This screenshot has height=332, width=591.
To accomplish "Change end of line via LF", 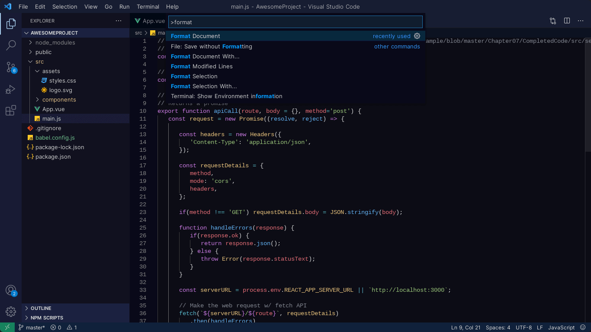I will 540,327.
